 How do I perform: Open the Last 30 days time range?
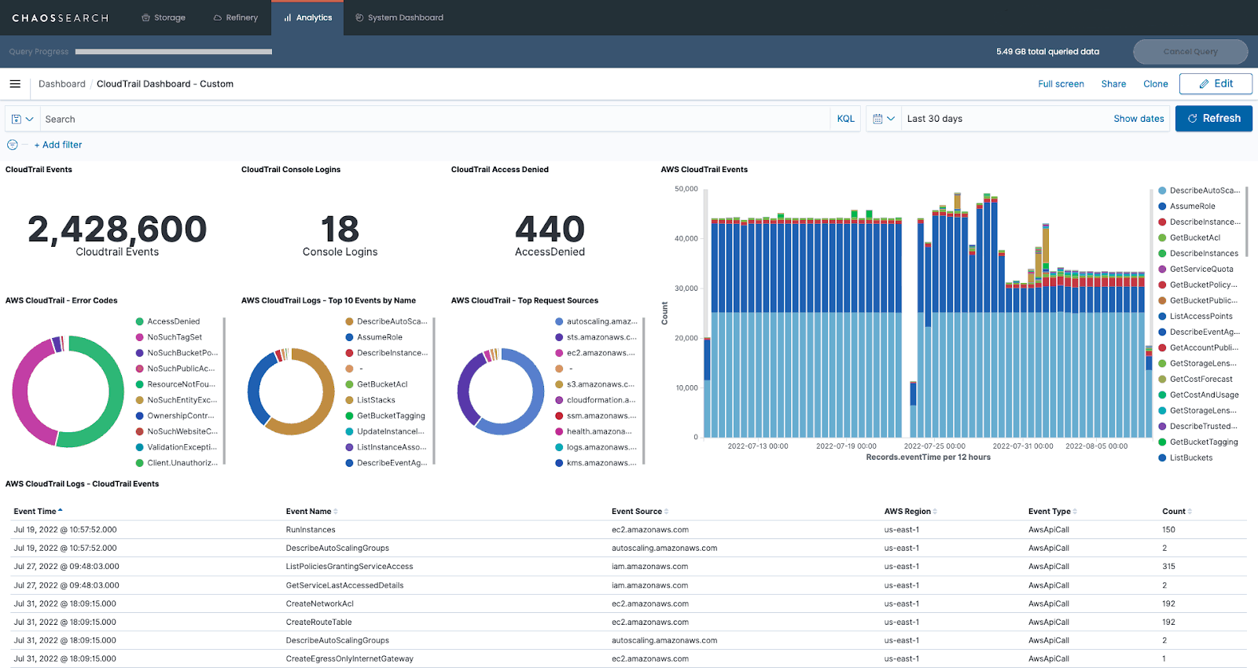[x=935, y=119]
